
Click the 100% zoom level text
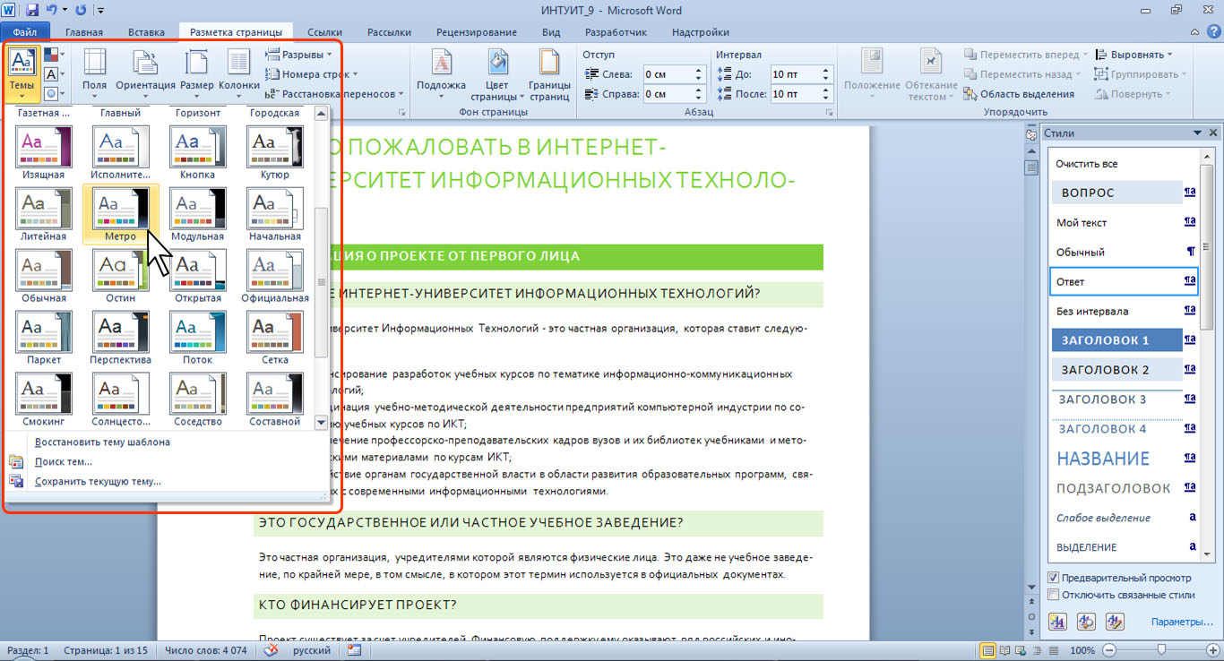(x=1082, y=650)
